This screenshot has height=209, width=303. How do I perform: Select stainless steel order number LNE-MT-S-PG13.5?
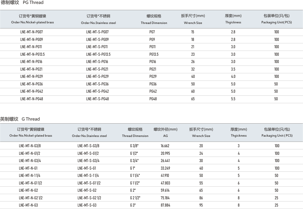(98, 54)
